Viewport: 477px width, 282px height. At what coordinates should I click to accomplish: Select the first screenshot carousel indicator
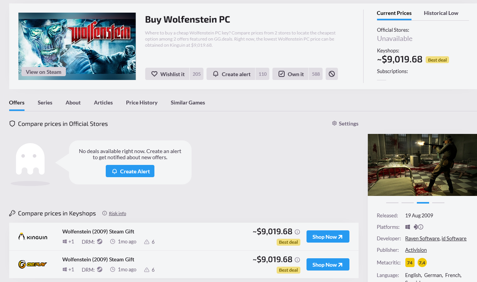pos(392,202)
